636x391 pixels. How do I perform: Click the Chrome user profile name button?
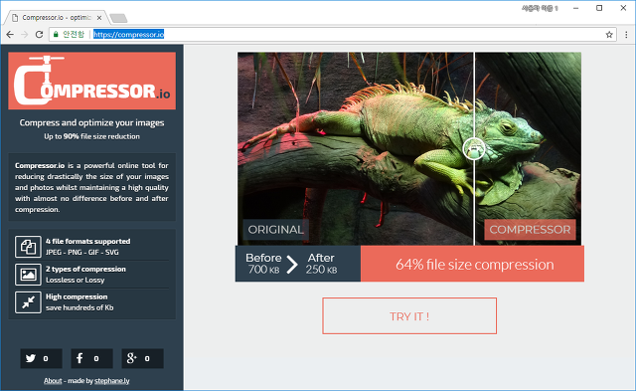pyautogui.click(x=540, y=8)
